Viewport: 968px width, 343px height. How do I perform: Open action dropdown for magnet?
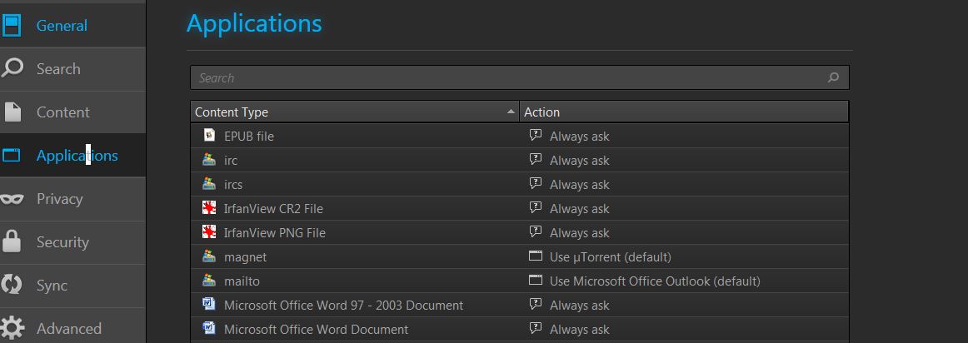click(683, 257)
